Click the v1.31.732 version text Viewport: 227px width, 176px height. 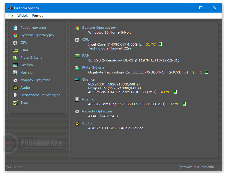coord(16,167)
